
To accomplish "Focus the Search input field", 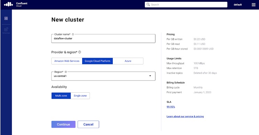I will click(x=186, y=5).
